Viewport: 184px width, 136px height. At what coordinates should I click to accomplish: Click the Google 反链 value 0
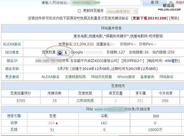coord(104,130)
